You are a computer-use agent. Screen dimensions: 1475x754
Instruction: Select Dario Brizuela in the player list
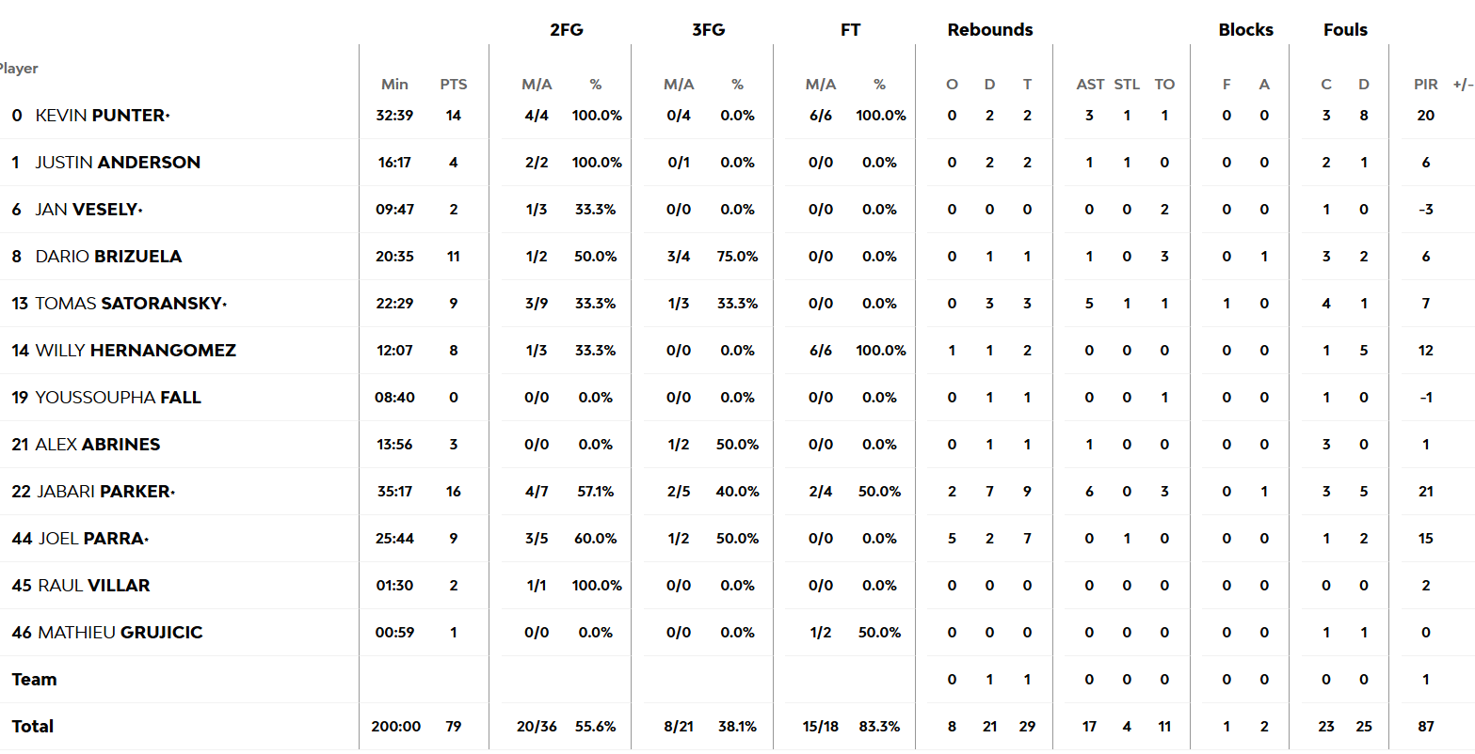click(x=108, y=257)
